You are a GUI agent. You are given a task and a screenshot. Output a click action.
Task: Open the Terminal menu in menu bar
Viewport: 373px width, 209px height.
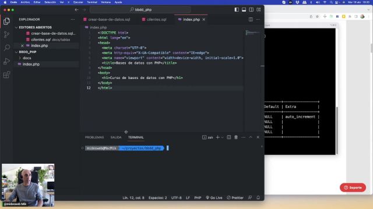(x=92, y=2)
